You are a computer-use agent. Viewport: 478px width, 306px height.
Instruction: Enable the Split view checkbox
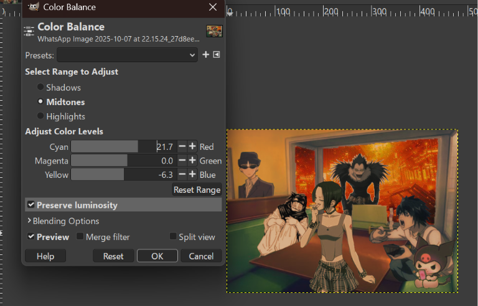pyautogui.click(x=174, y=237)
